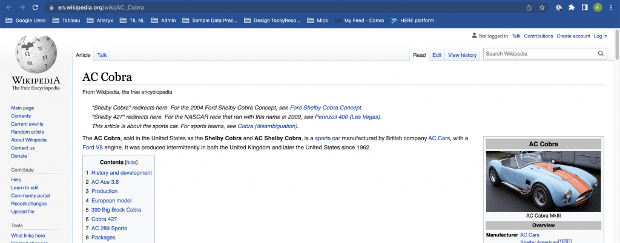This screenshot has width=620, height=243.
Task: Bookmark this page with the star icon
Action: [x=542, y=7]
